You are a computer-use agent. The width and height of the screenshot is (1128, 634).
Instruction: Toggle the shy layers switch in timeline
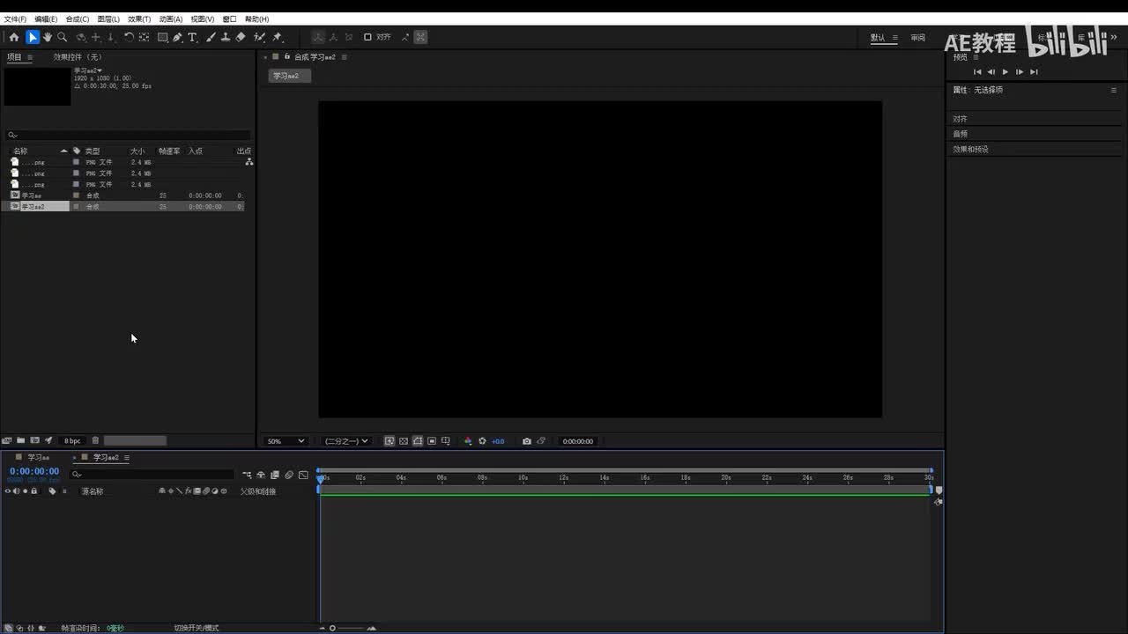(x=261, y=475)
